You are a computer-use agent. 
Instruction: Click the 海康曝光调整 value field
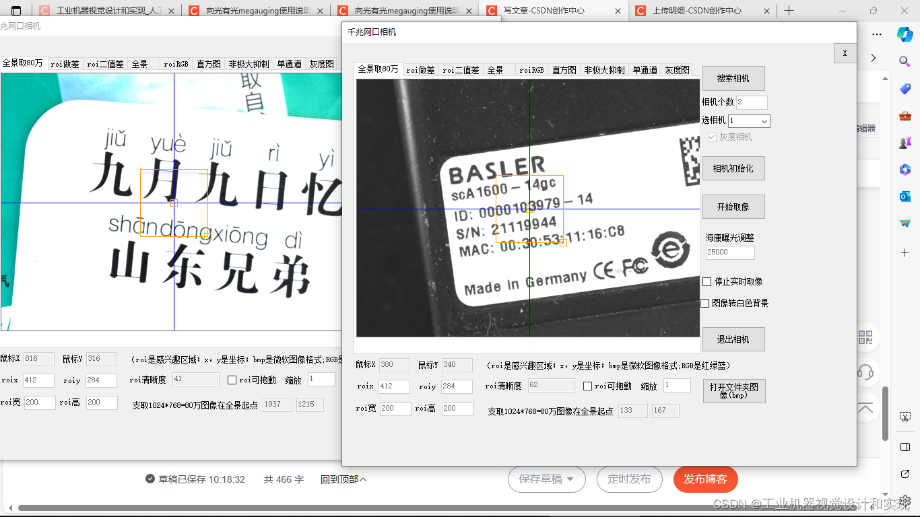click(730, 252)
